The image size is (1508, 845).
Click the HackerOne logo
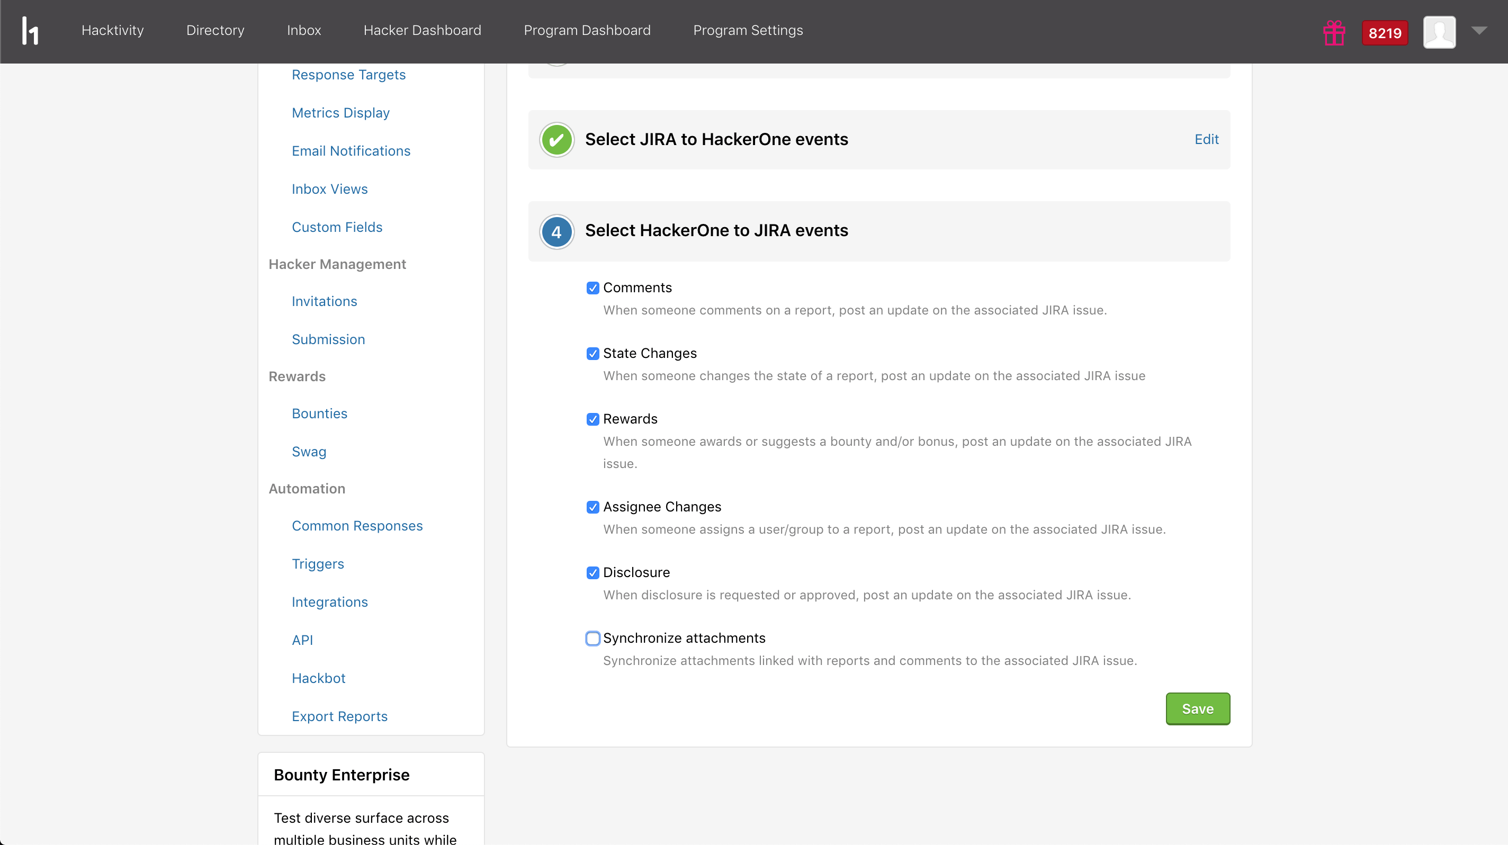[30, 31]
